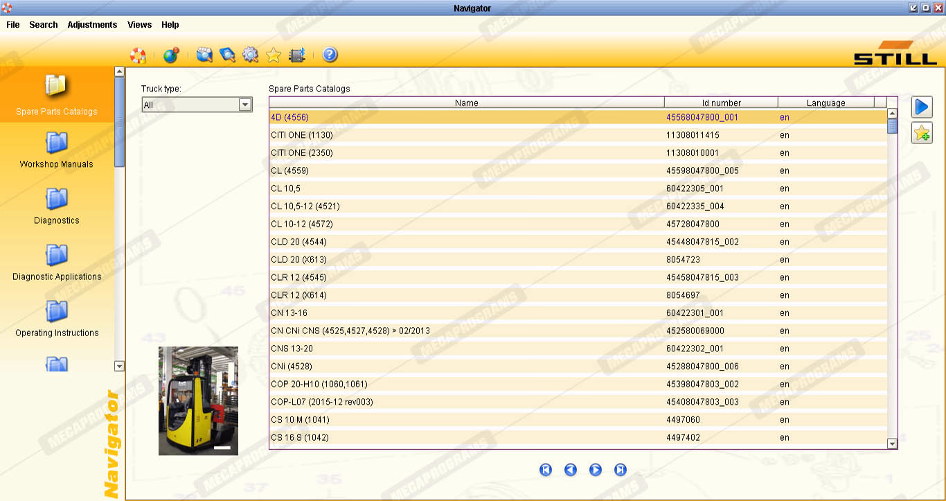Select CITI ONE (1130) catalog
Viewport: 946px width, 501px height.
578,135
